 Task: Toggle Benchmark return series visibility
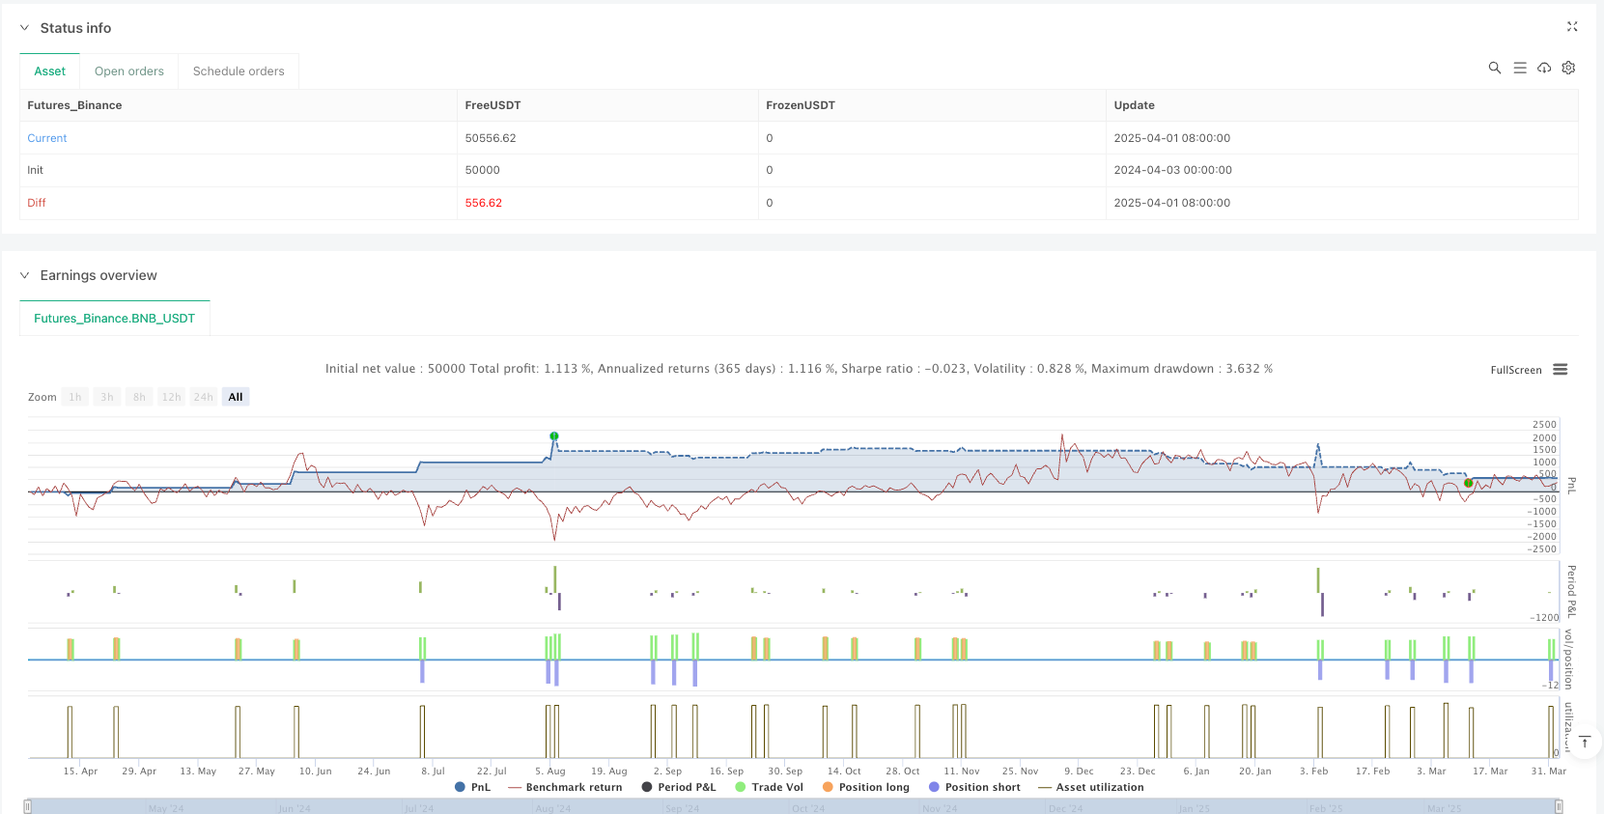click(x=565, y=787)
